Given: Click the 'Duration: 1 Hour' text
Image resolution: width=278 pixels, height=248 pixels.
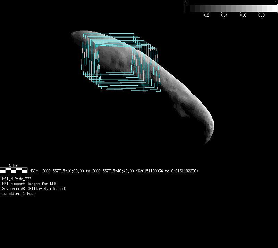Looking at the screenshot, I should tap(19, 194).
